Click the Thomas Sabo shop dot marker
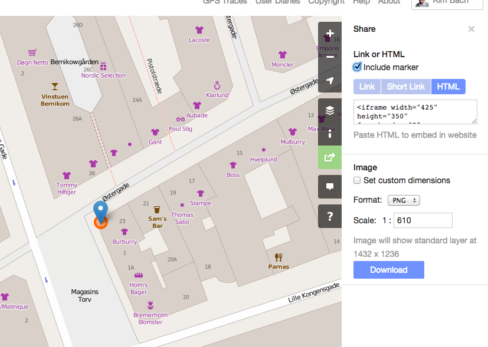 click(182, 205)
